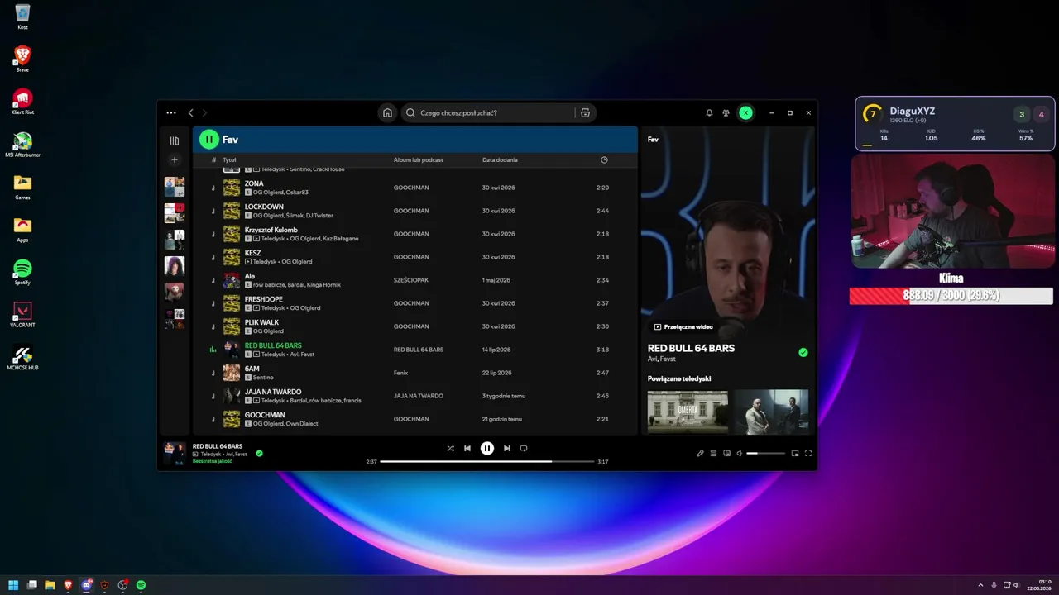
Task: Skip to the previous track
Action: pyautogui.click(x=467, y=449)
